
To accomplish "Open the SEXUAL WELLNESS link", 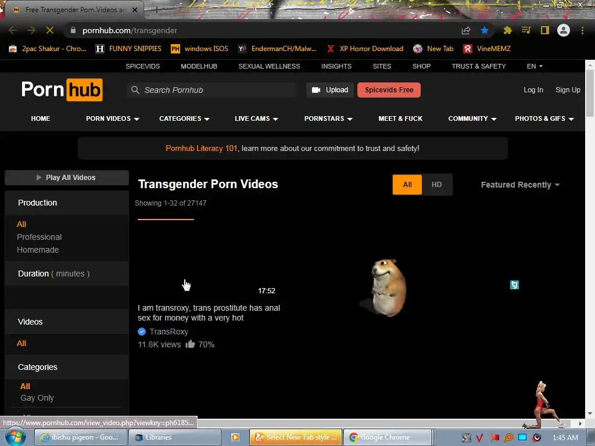I will (x=269, y=66).
